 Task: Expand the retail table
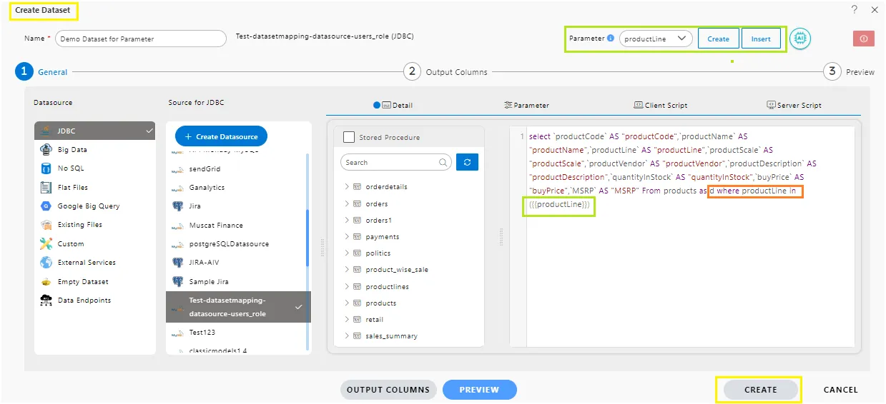click(347, 319)
